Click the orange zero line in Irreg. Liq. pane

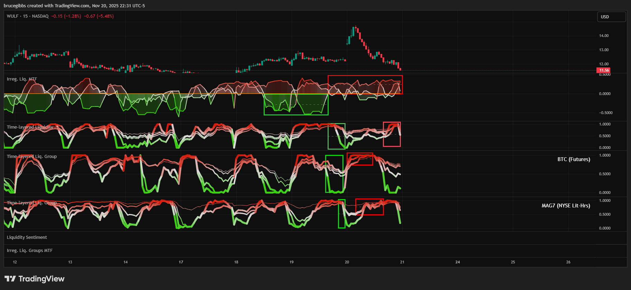pos(138,94)
